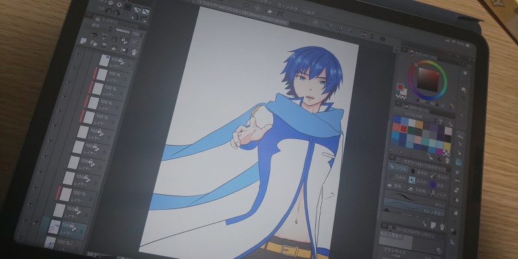The image size is (518, 259).
Task: Click the square icon in the top-left toolbar
Action: pos(128,7)
